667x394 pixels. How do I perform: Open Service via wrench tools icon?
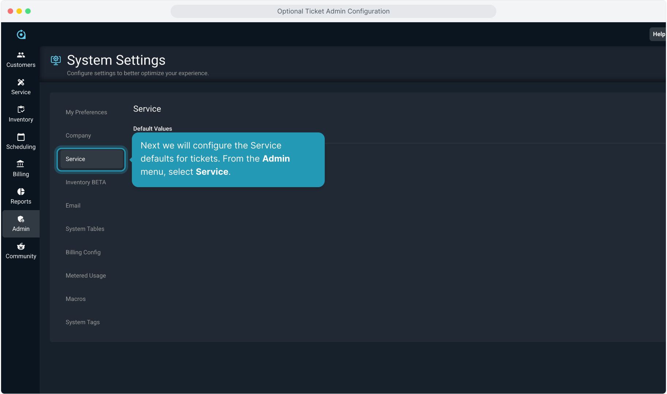click(21, 82)
